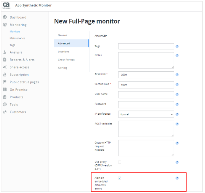Click the Customers people icon

click(5, 112)
